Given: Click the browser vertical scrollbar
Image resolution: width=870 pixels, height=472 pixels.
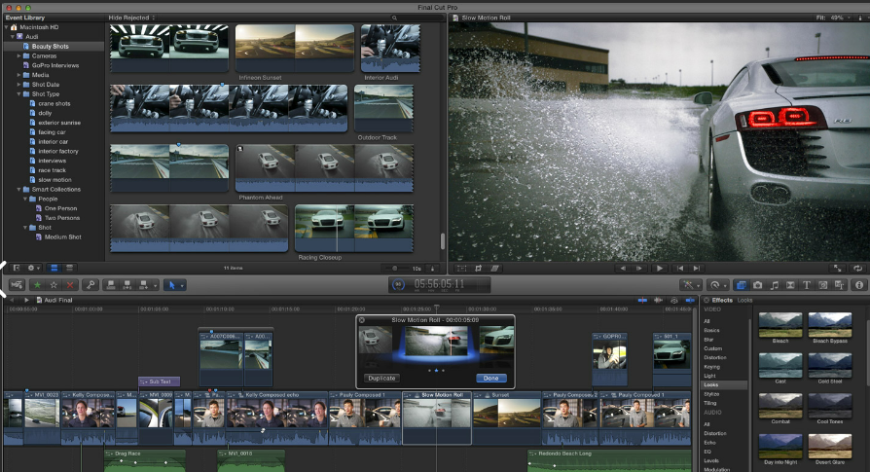Looking at the screenshot, I should [442, 241].
